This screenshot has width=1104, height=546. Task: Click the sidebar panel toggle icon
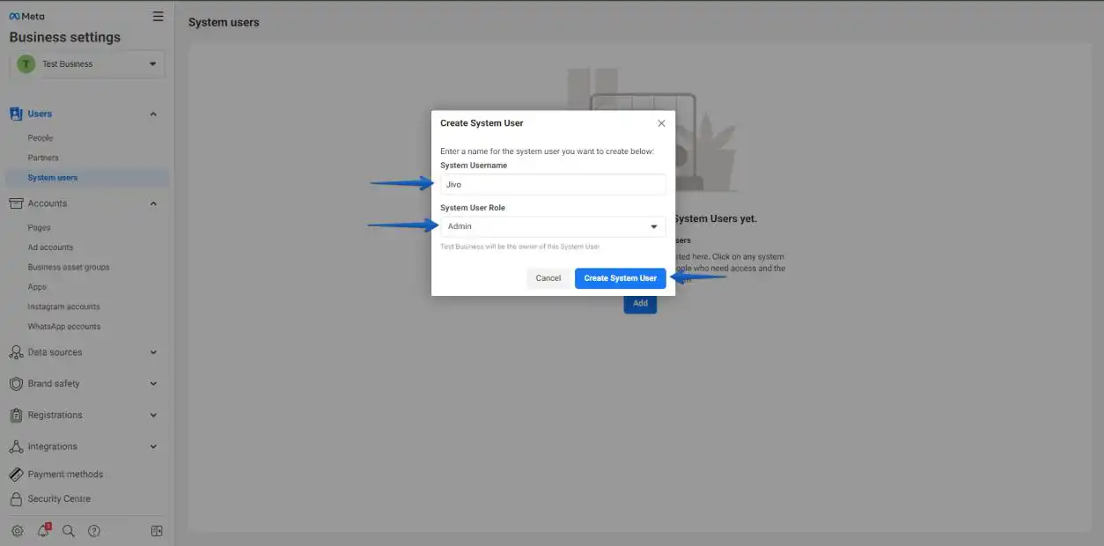pos(157,531)
